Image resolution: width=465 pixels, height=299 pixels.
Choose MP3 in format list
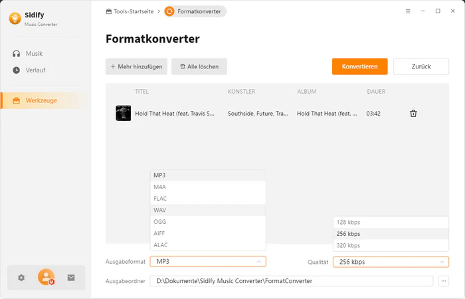[208, 175]
